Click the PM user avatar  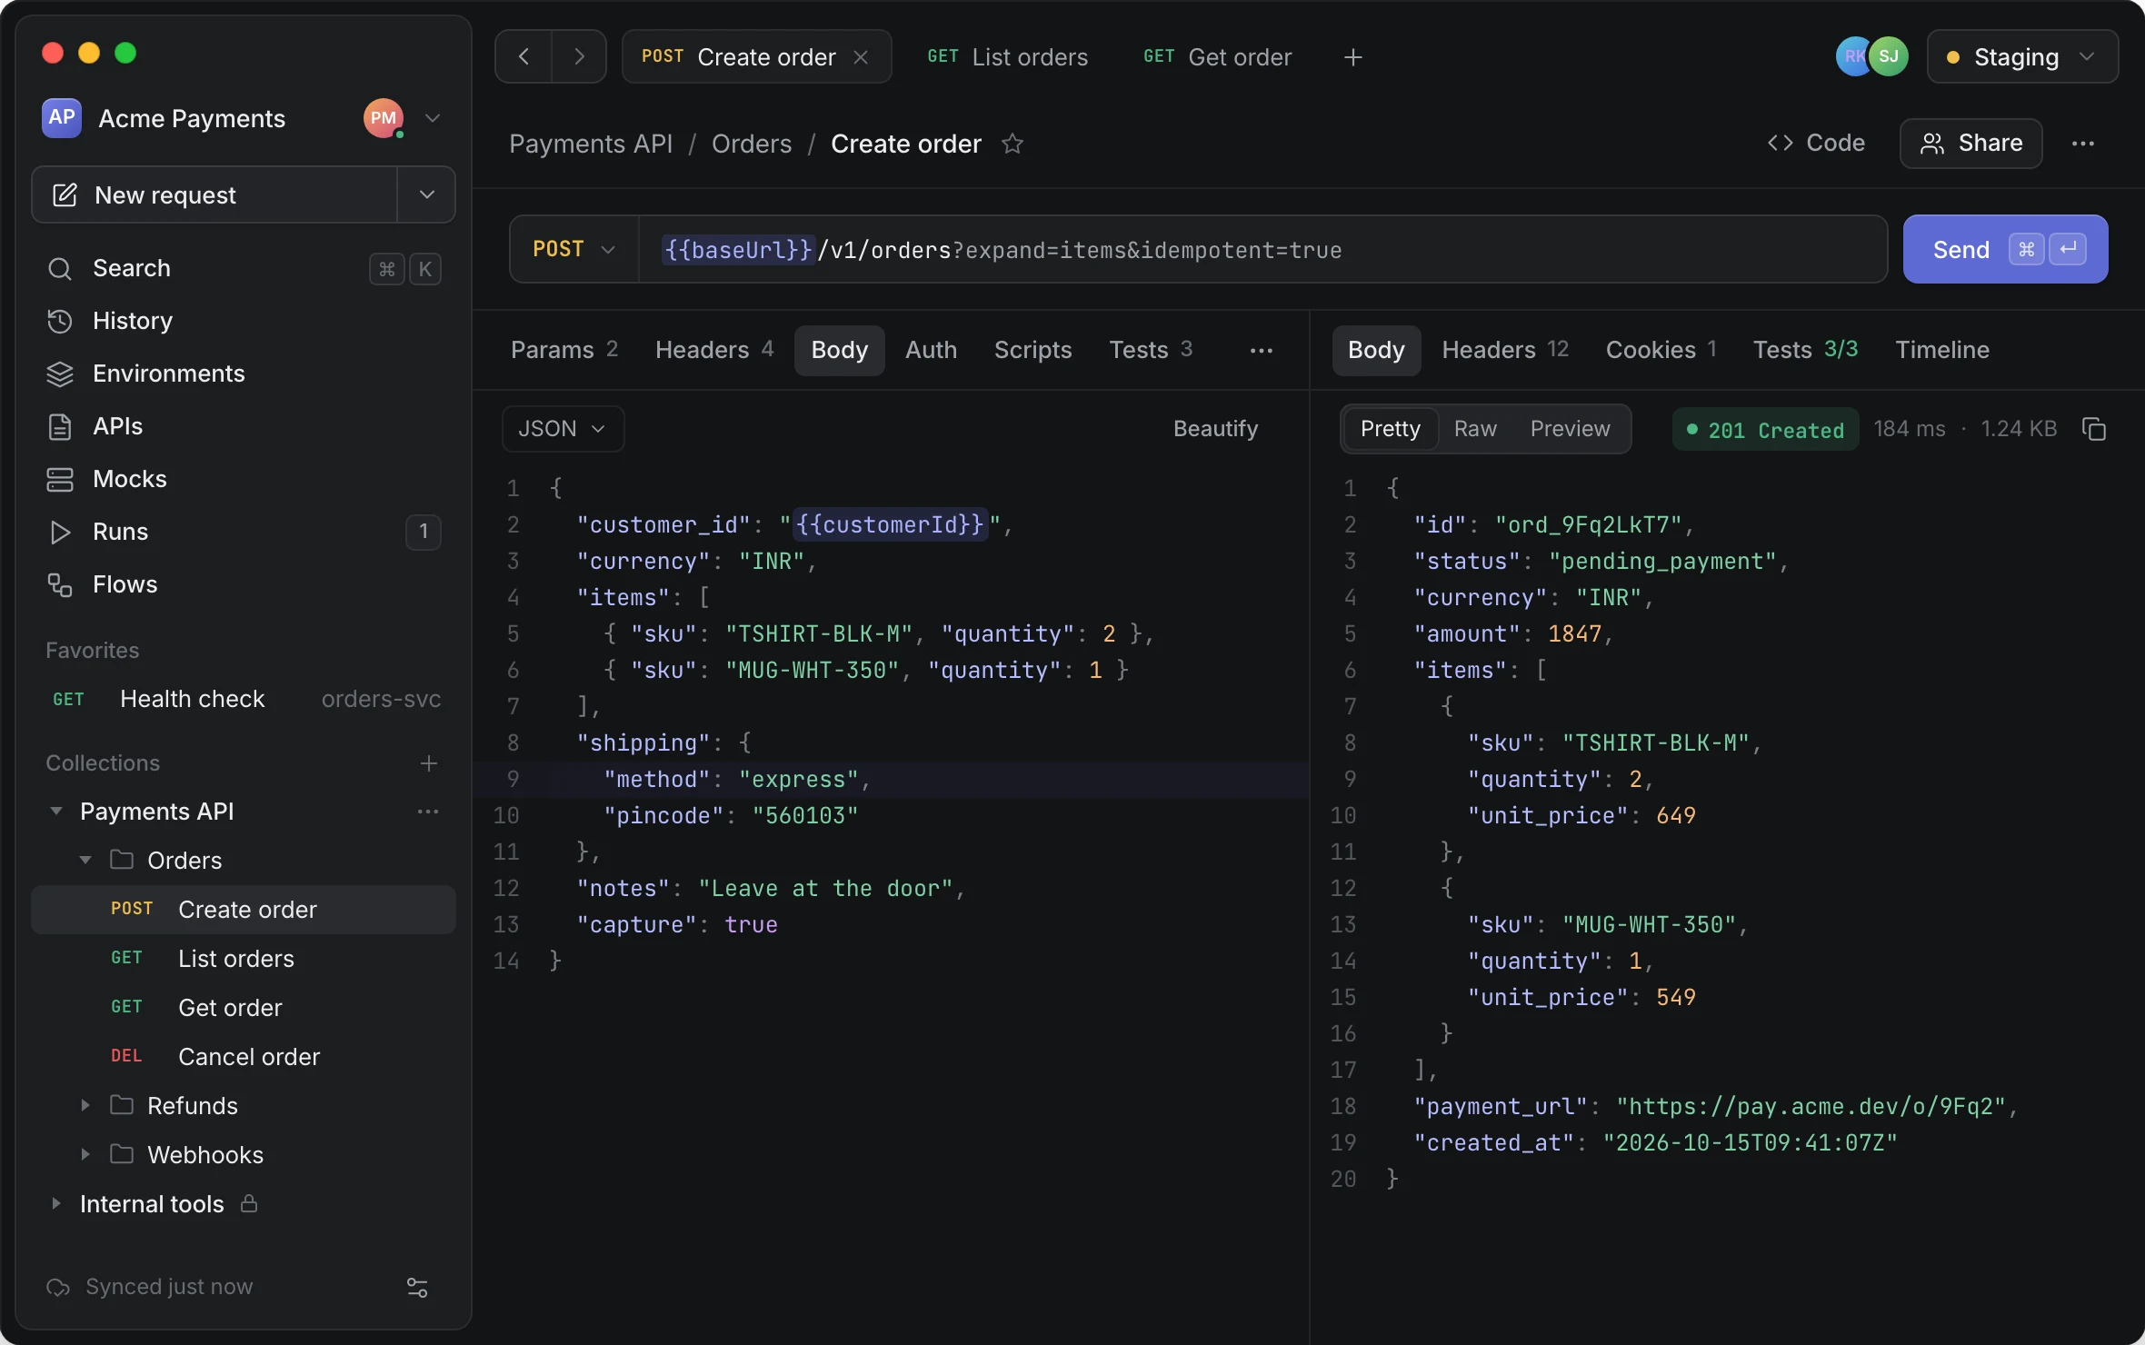[384, 118]
